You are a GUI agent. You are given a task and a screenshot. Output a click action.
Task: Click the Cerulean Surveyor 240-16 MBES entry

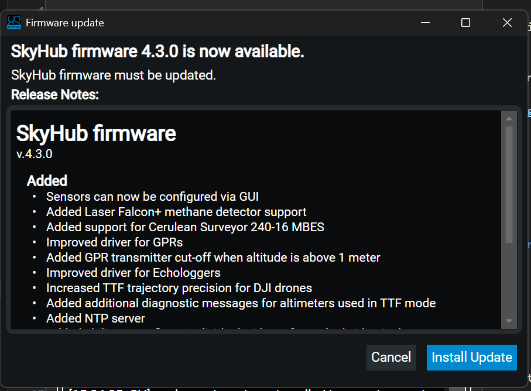point(185,227)
